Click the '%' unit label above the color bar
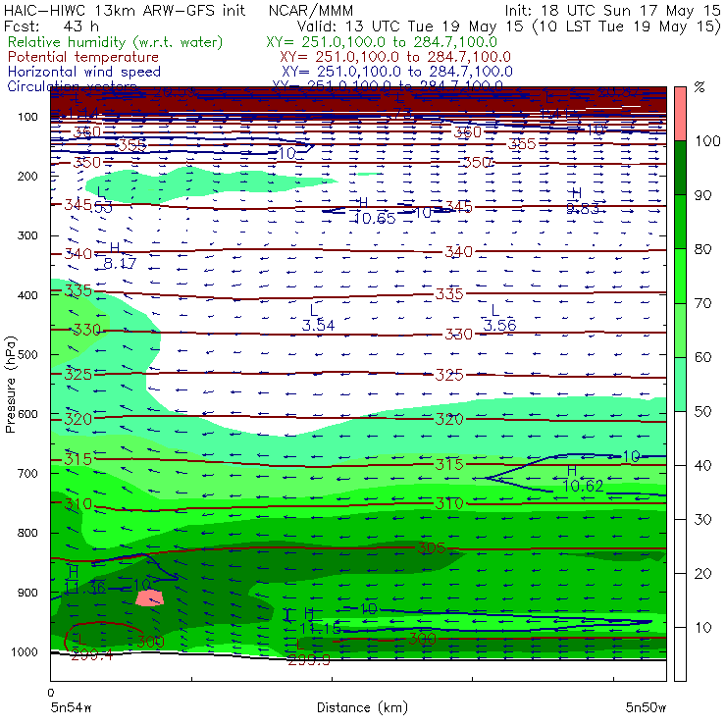The width and height of the screenshot is (726, 726). (700, 87)
